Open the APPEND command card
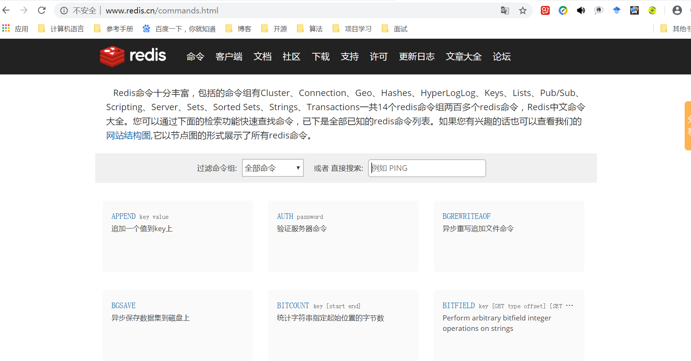 (178, 236)
